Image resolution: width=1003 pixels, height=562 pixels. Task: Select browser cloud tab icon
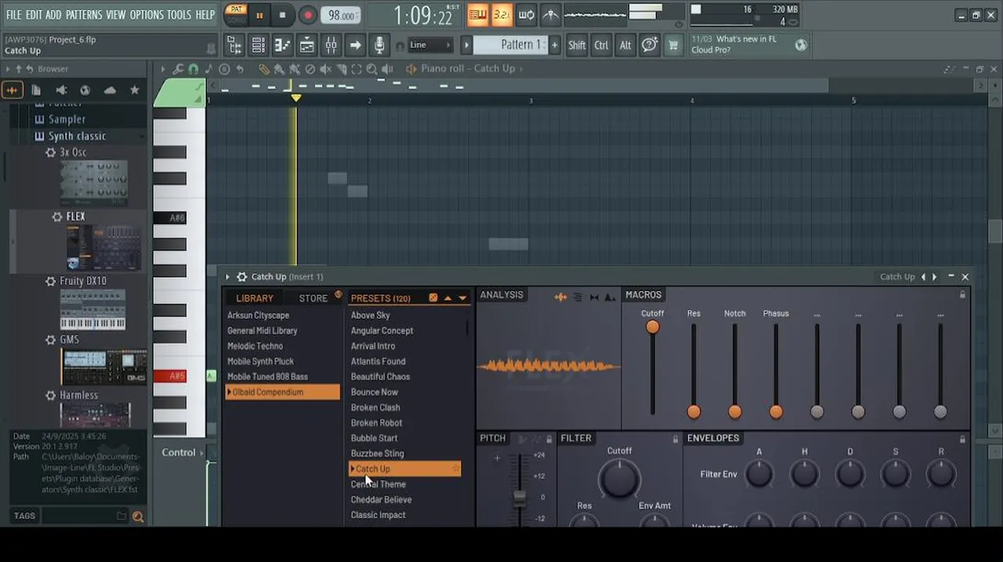pyautogui.click(x=110, y=90)
